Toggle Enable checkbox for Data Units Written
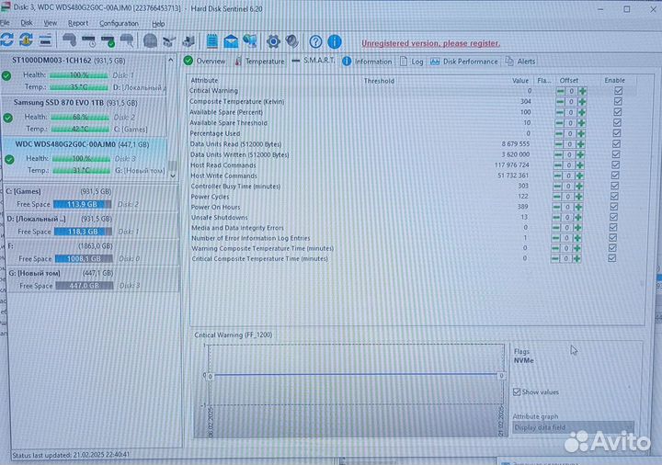 tap(616, 154)
